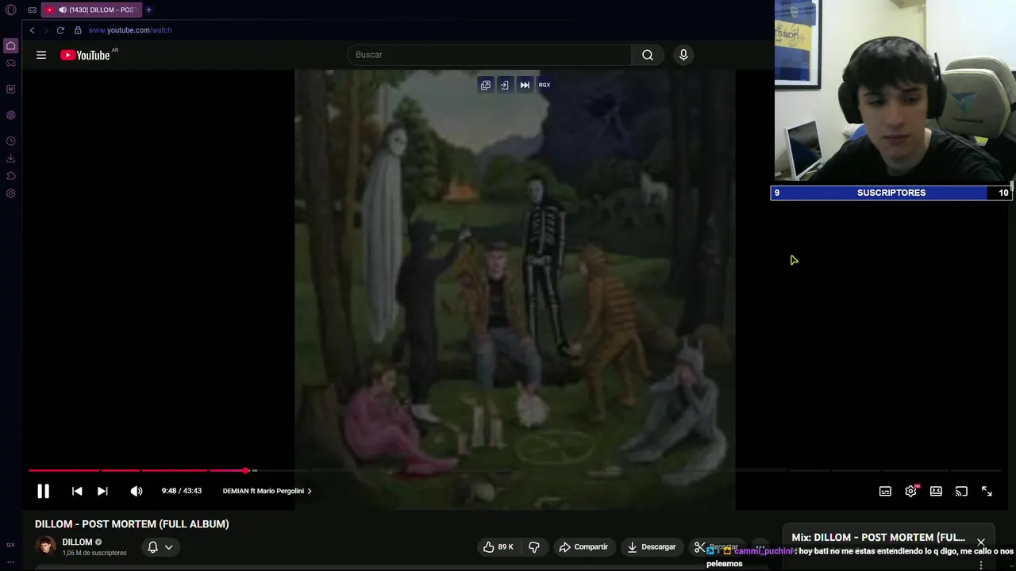Image resolution: width=1016 pixels, height=571 pixels.
Task: Like the video (89 K)
Action: tap(498, 547)
